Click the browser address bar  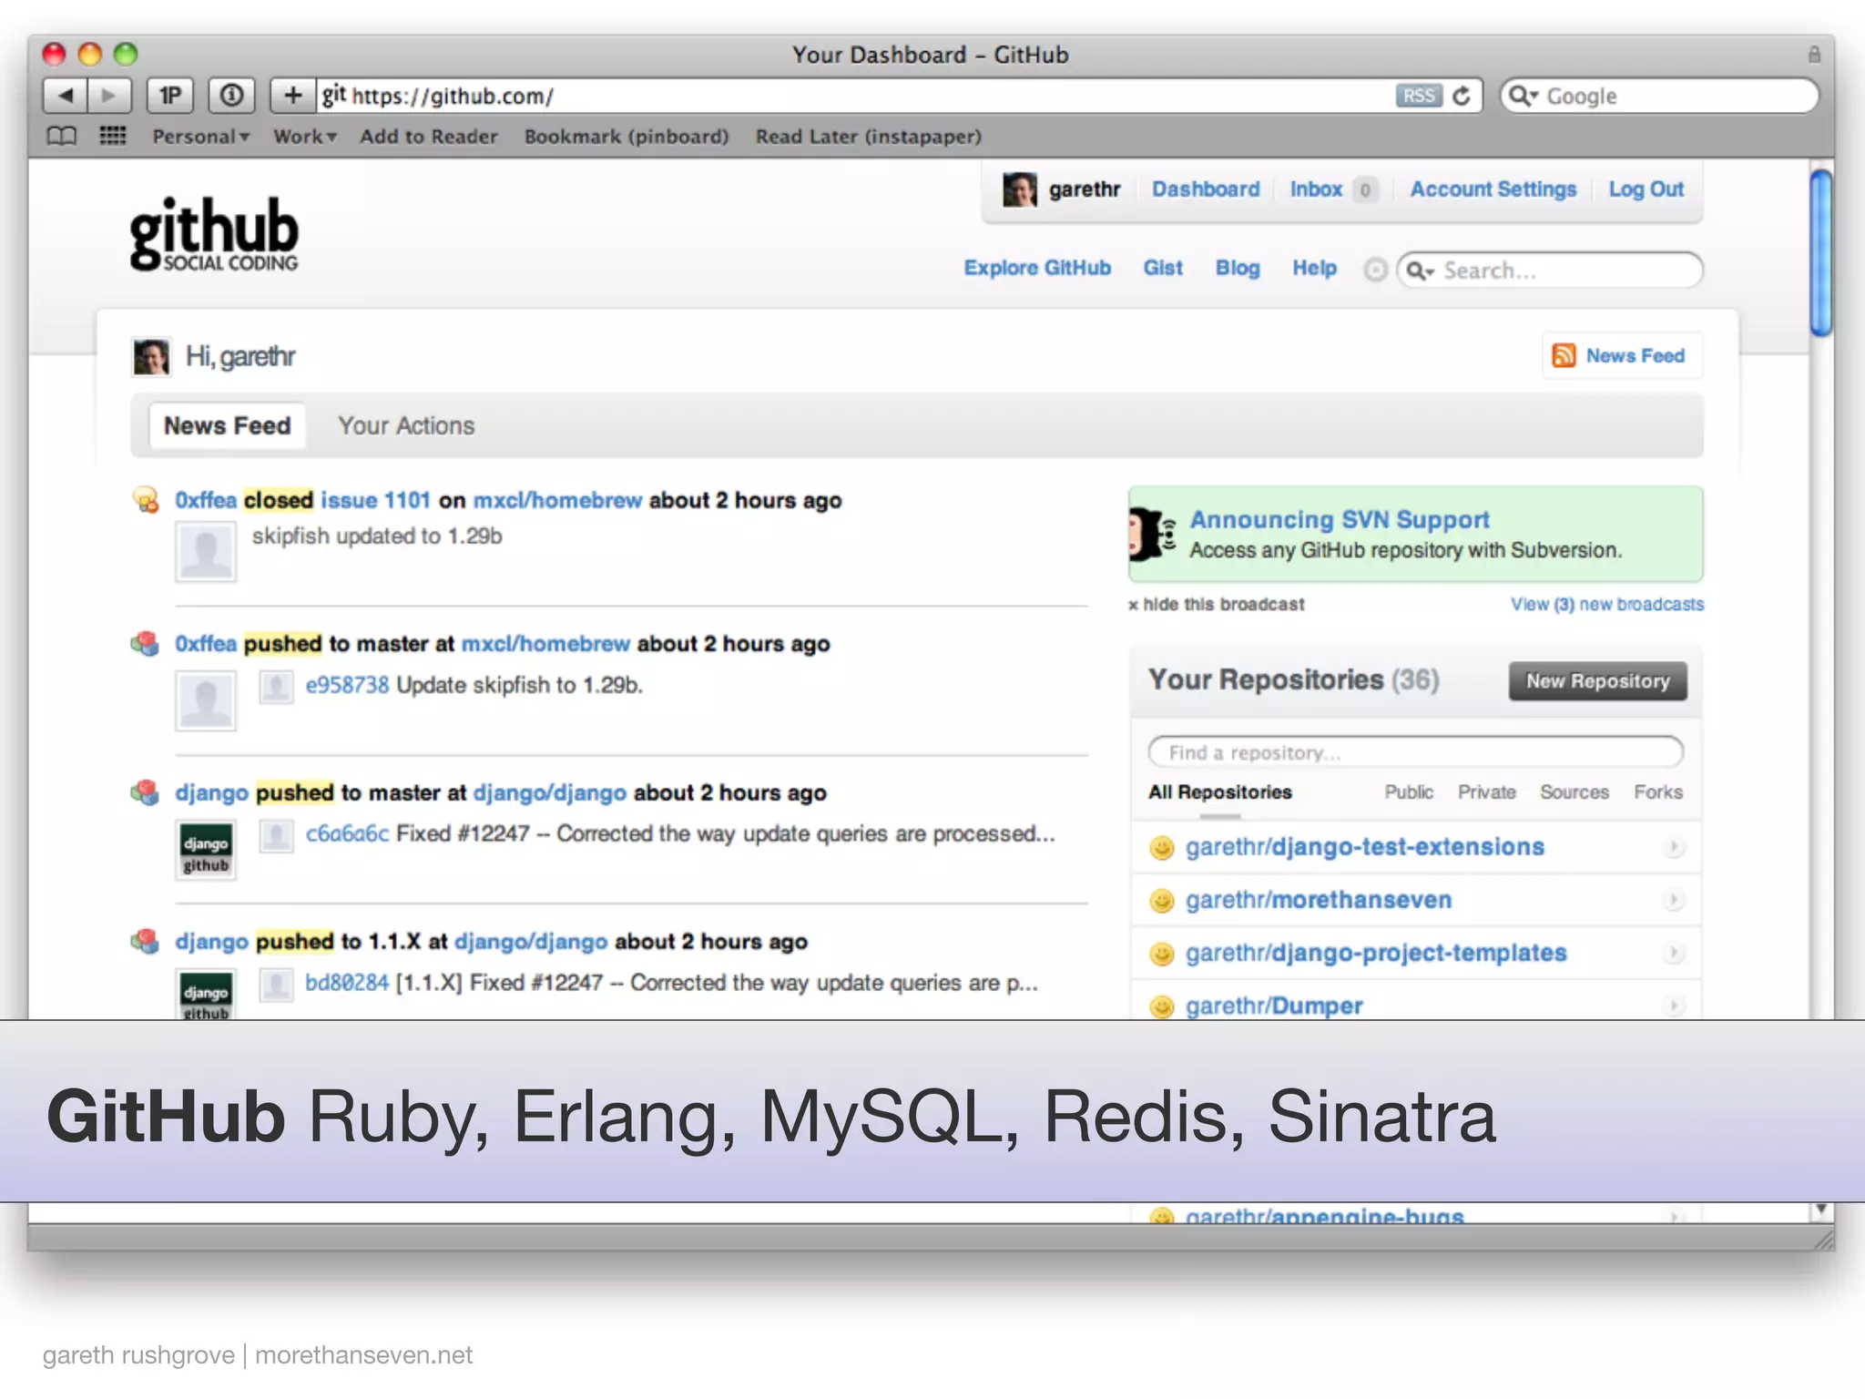click(x=856, y=96)
